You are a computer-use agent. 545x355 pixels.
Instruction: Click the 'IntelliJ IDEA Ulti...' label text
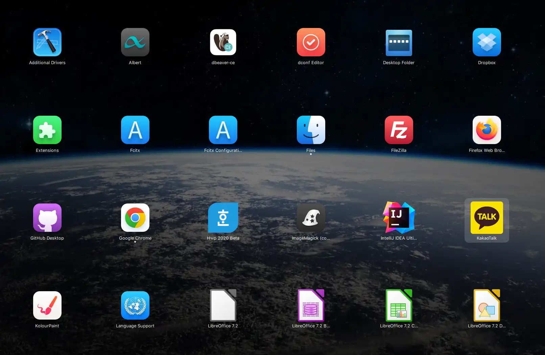[399, 238]
